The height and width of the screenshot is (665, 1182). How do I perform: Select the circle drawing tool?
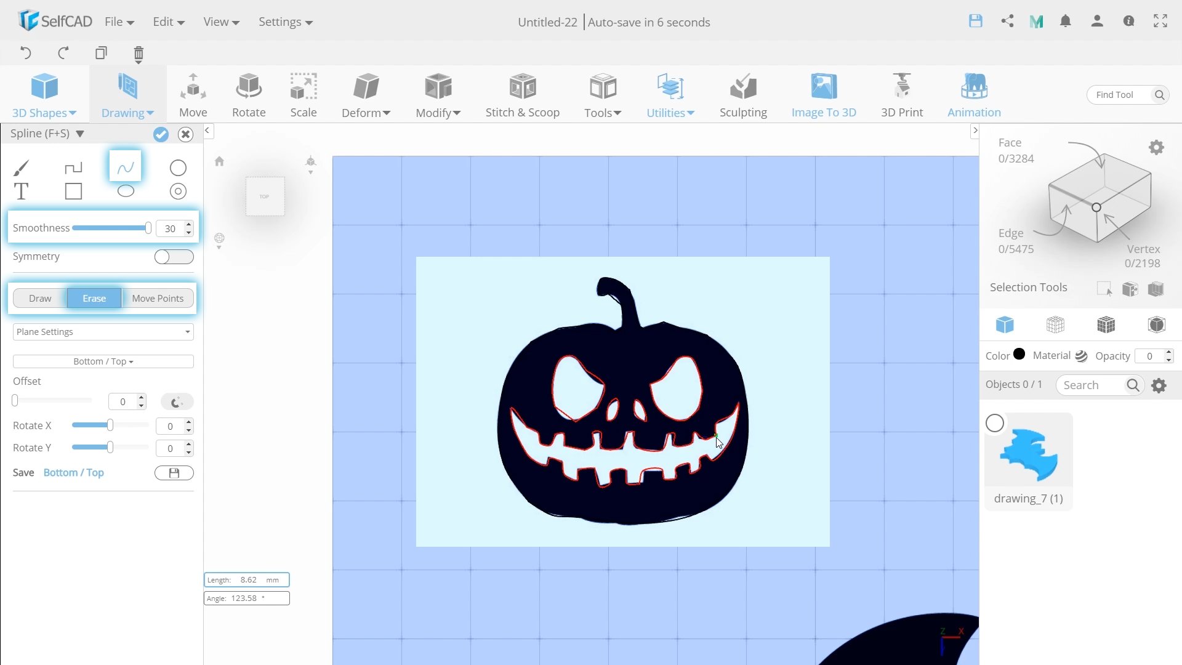coord(178,167)
